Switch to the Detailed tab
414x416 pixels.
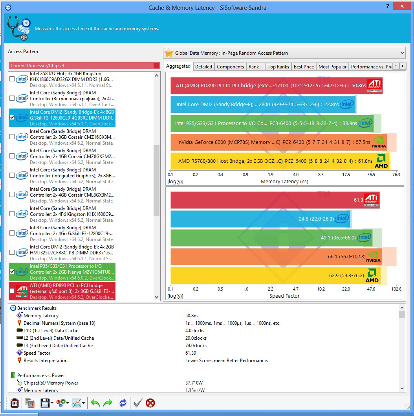[x=203, y=66]
